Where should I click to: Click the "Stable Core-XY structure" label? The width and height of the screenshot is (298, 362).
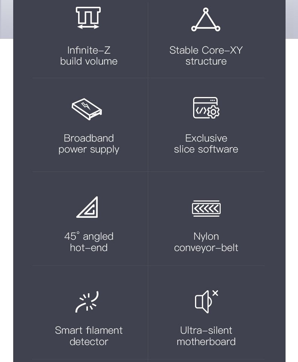pyautogui.click(x=206, y=55)
